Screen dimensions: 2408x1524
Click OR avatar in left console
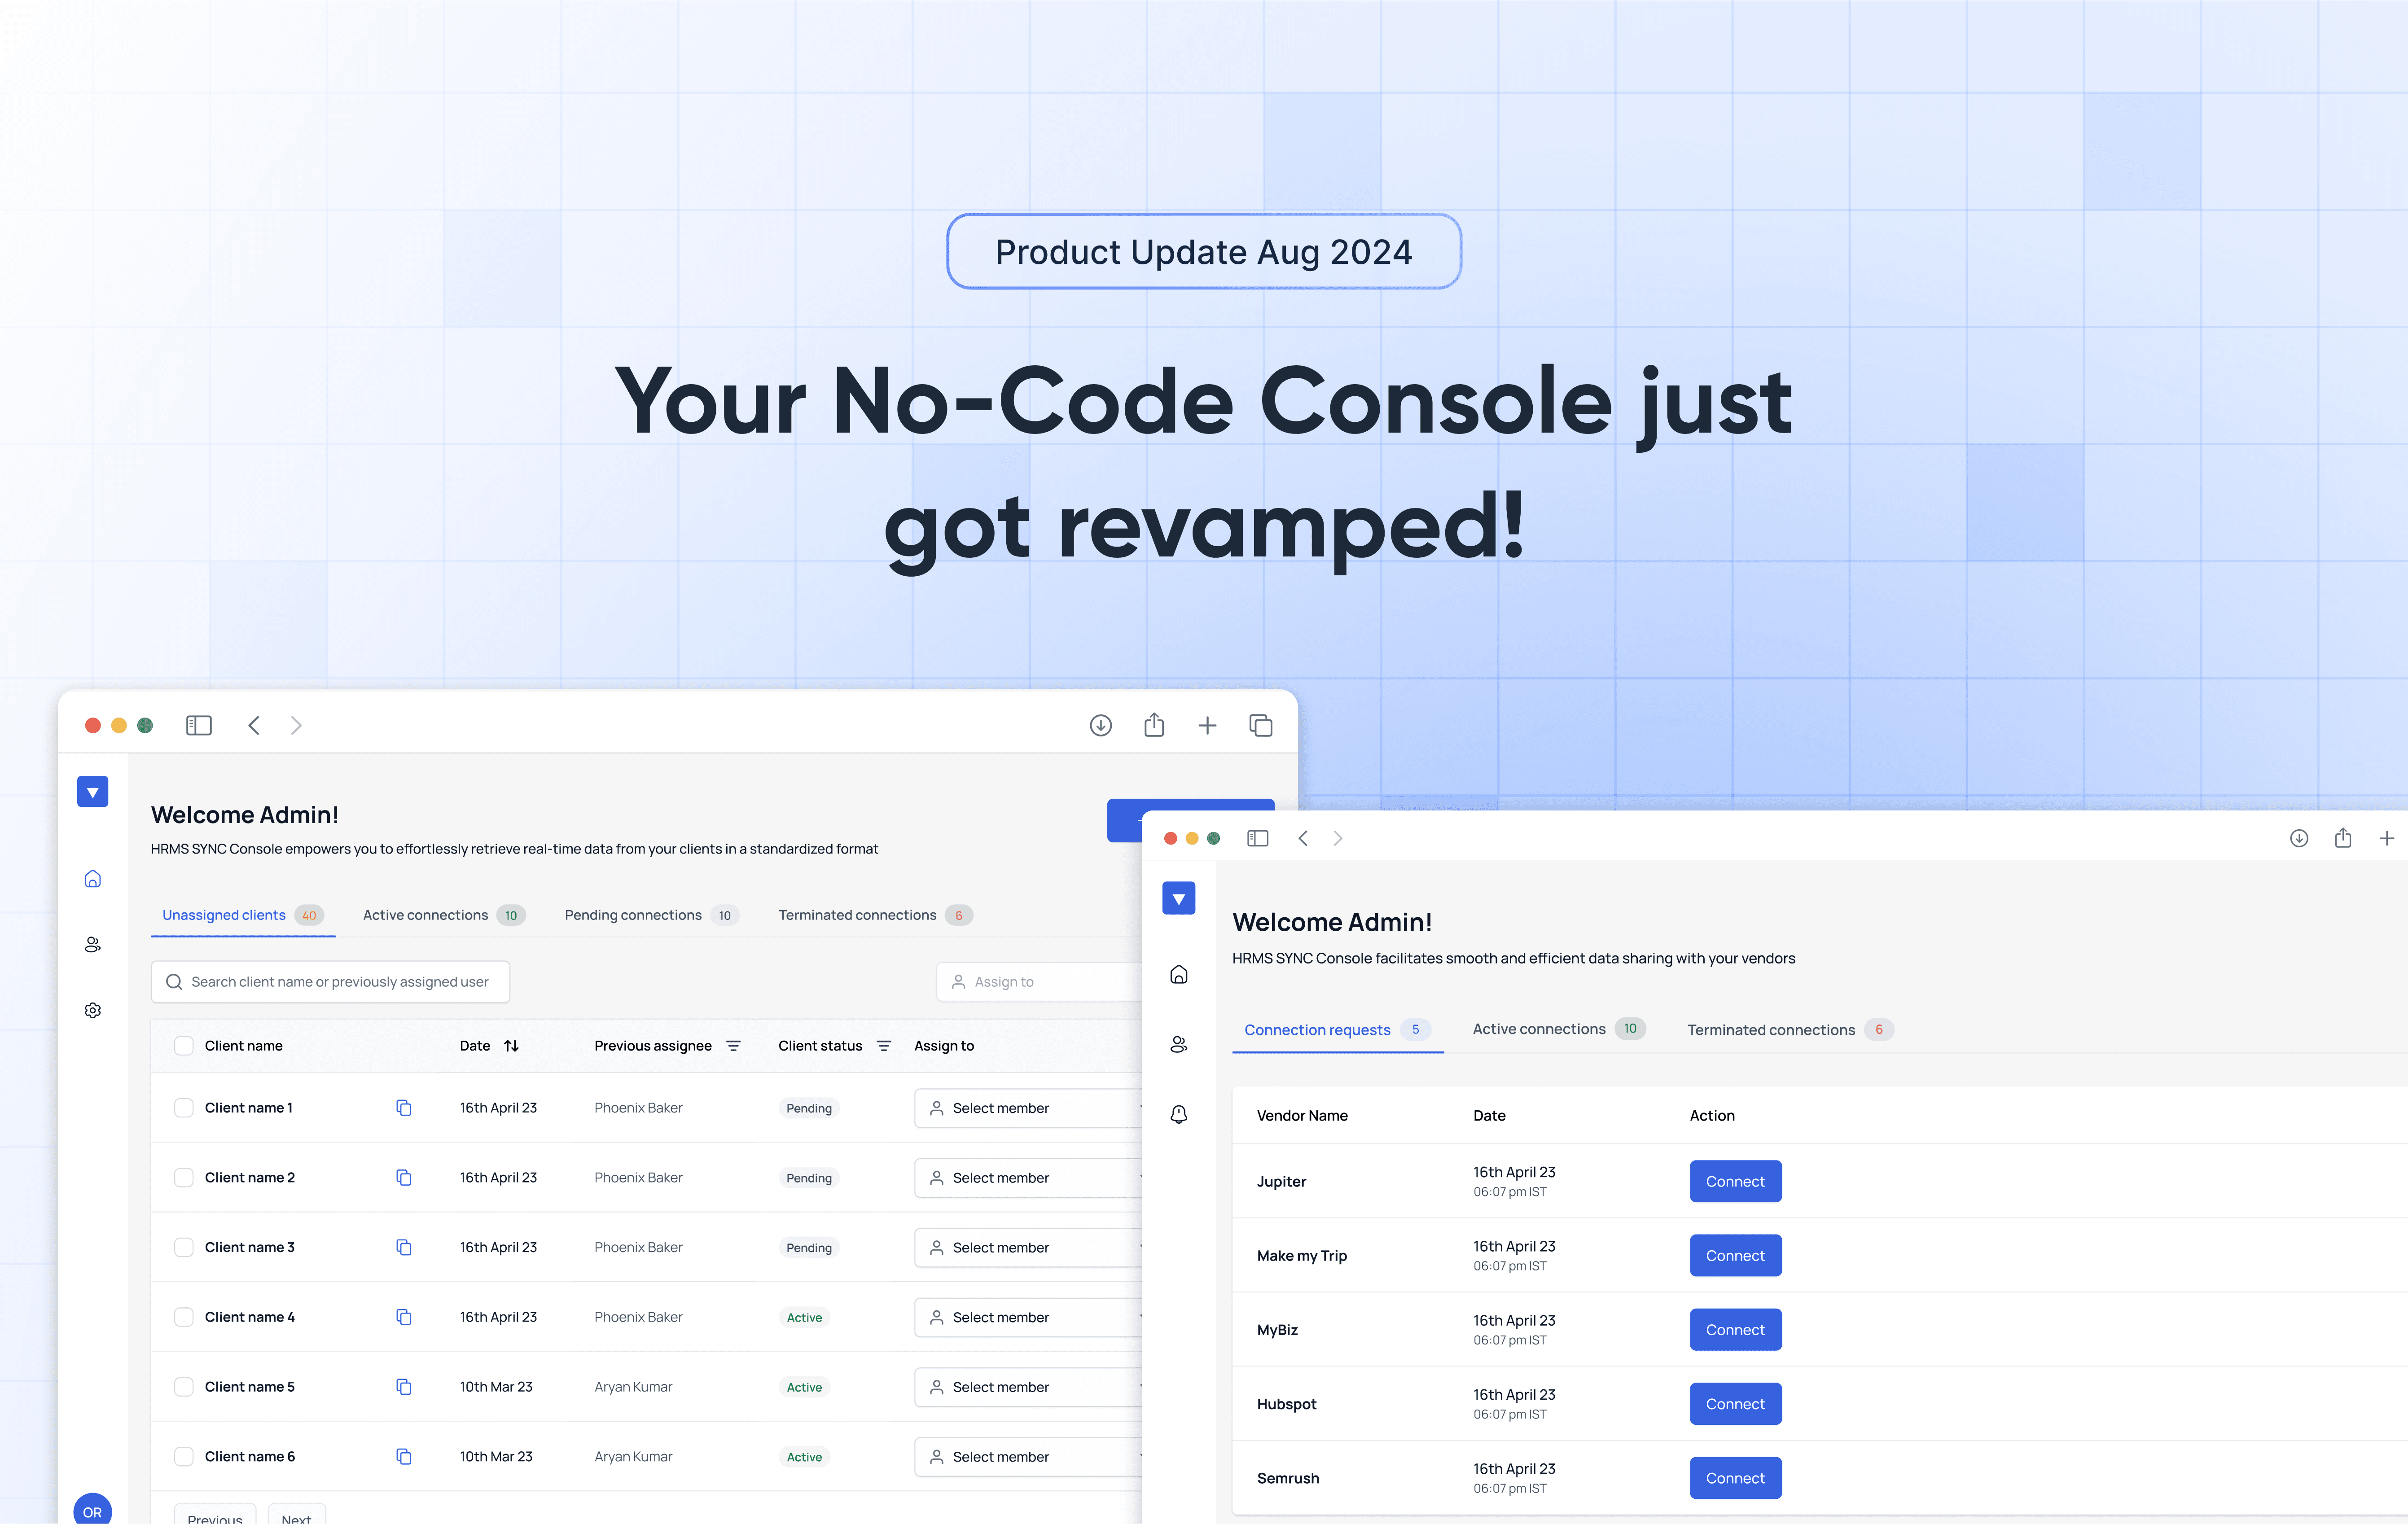tap(92, 1510)
